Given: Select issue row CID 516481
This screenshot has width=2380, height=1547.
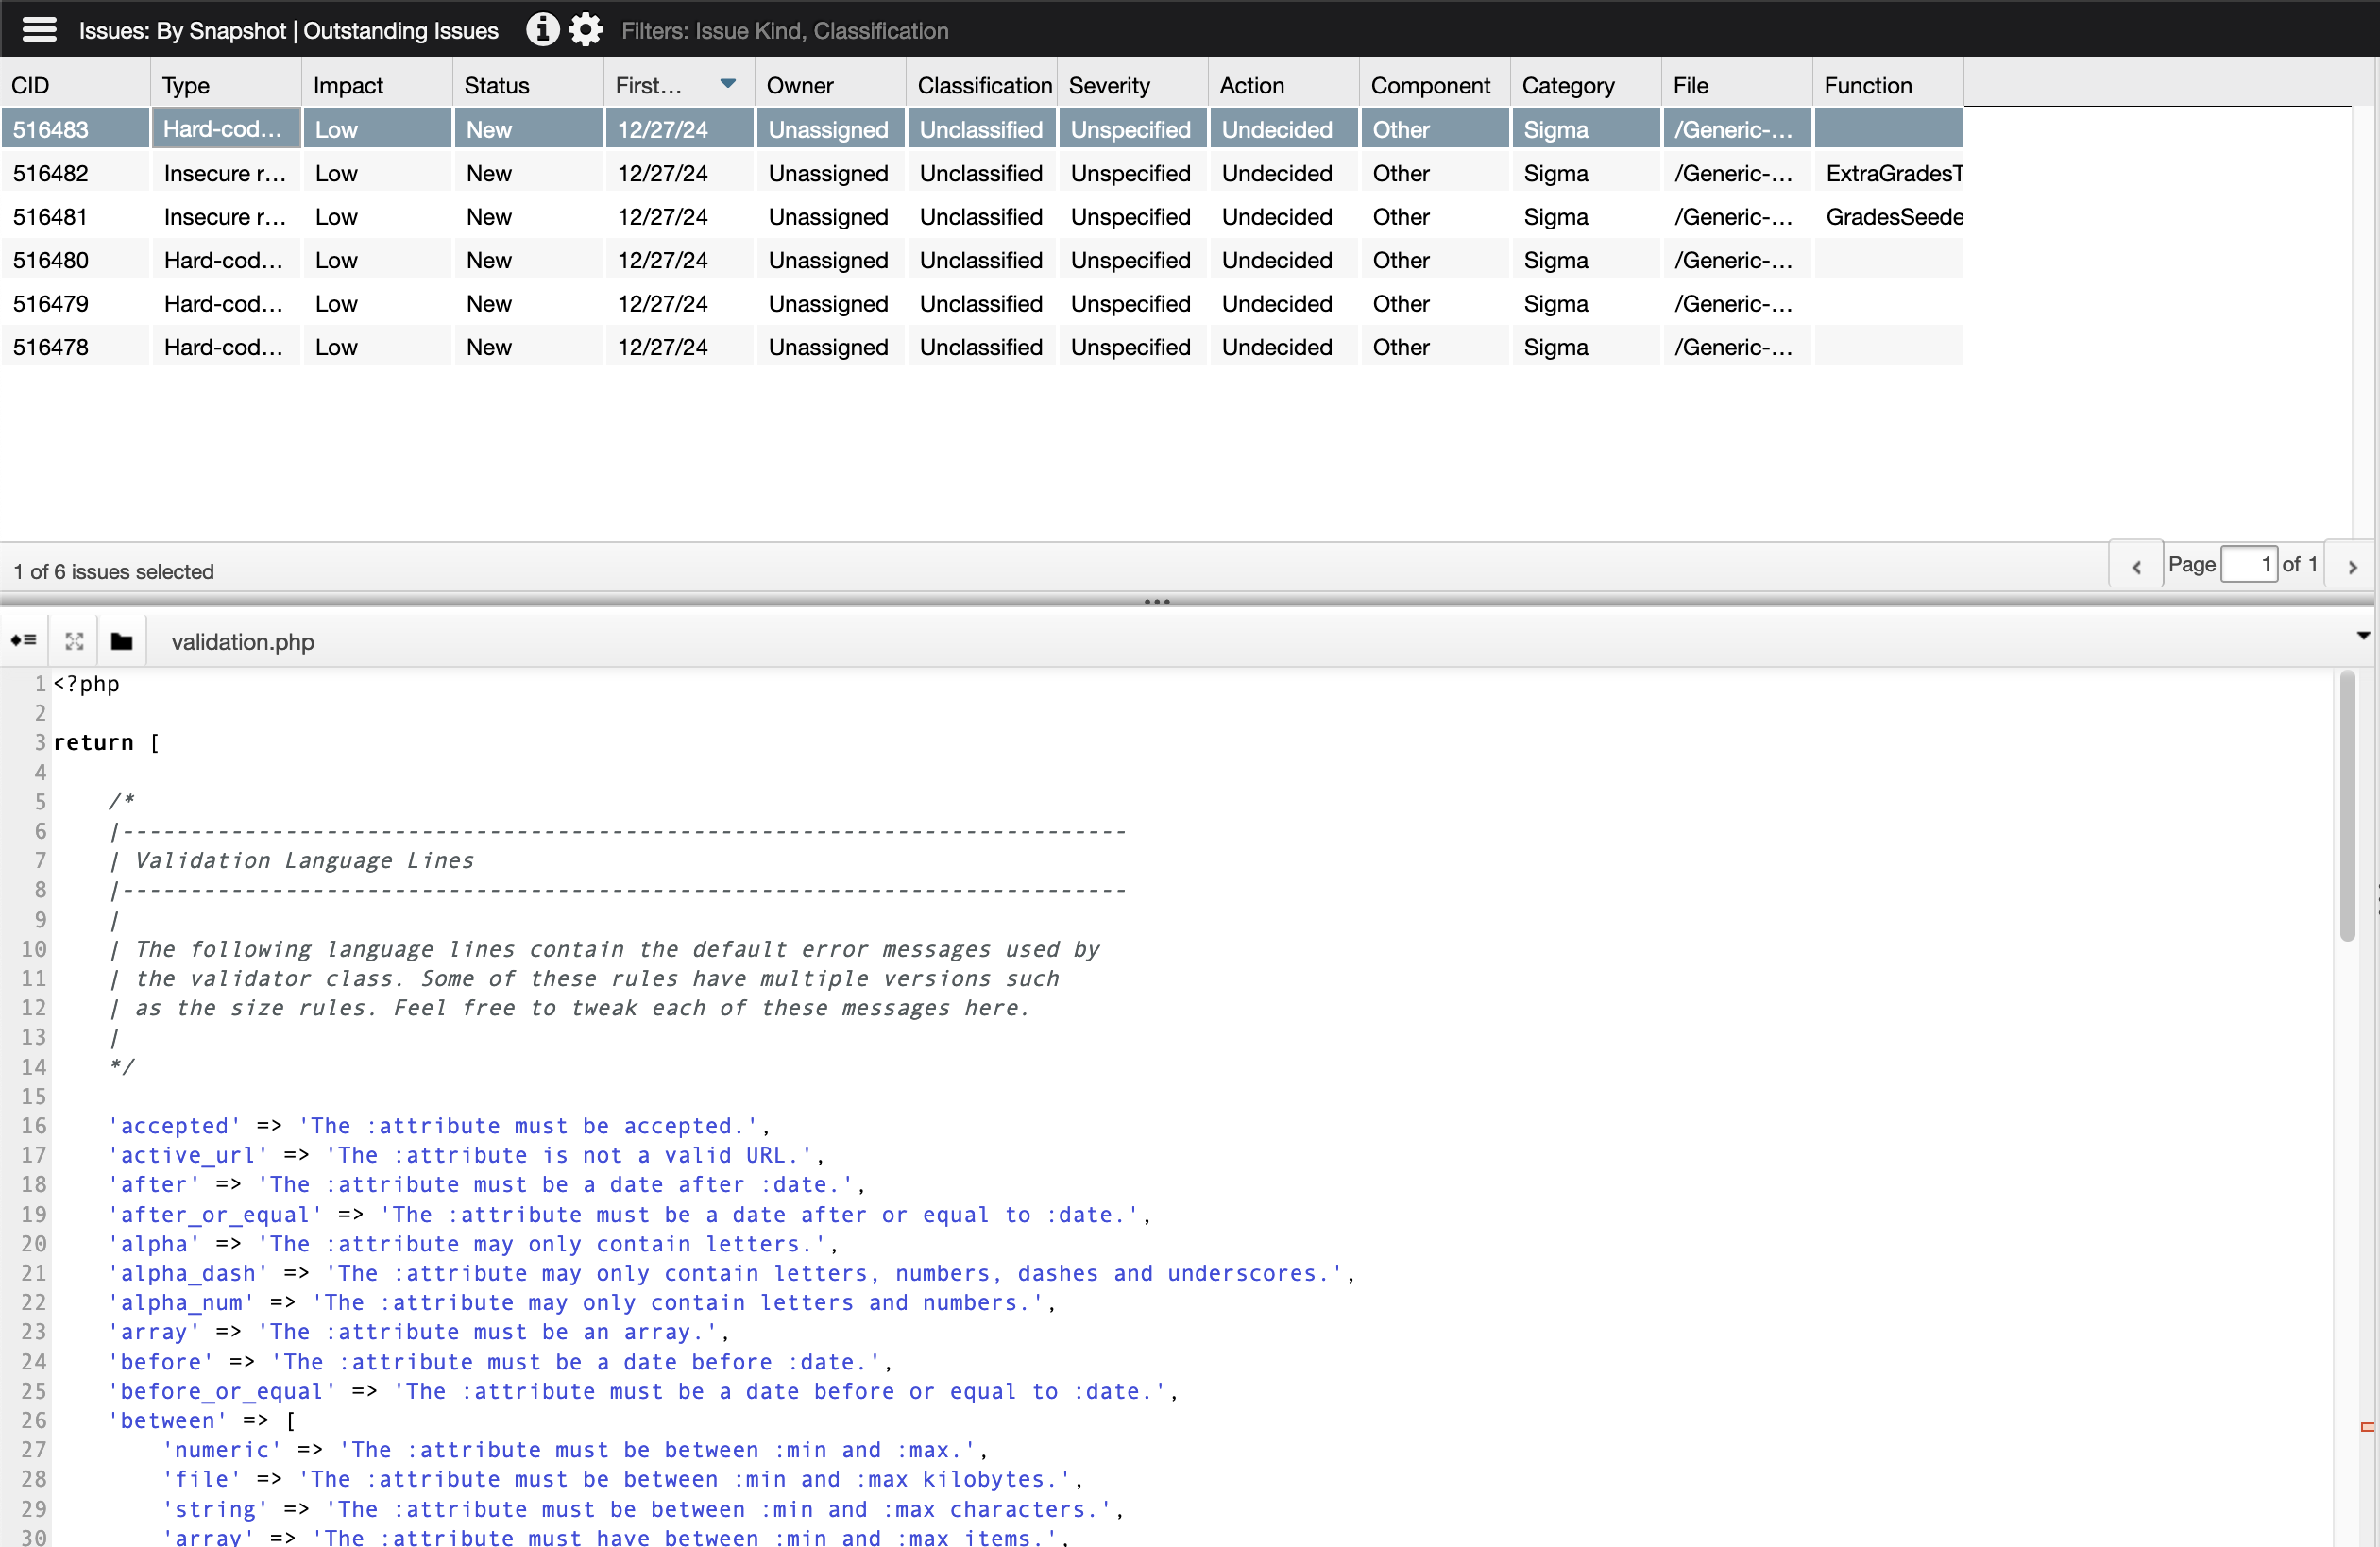Looking at the screenshot, I should pos(982,217).
